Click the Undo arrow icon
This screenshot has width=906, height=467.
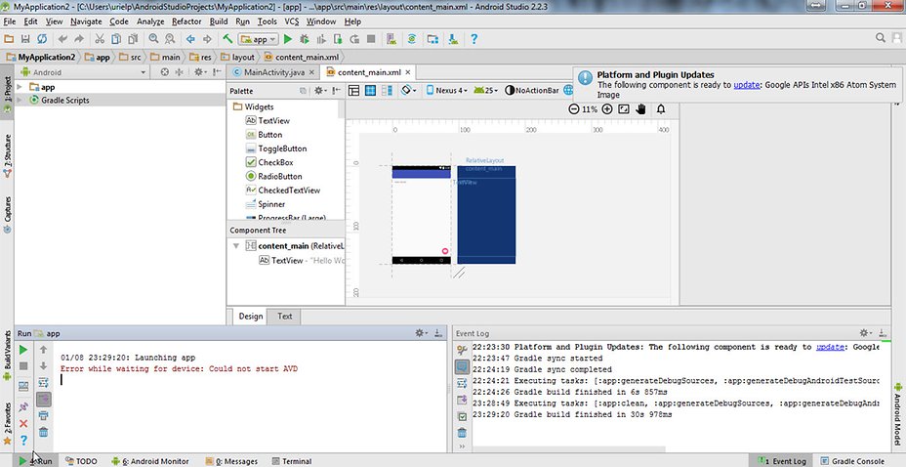click(62, 39)
